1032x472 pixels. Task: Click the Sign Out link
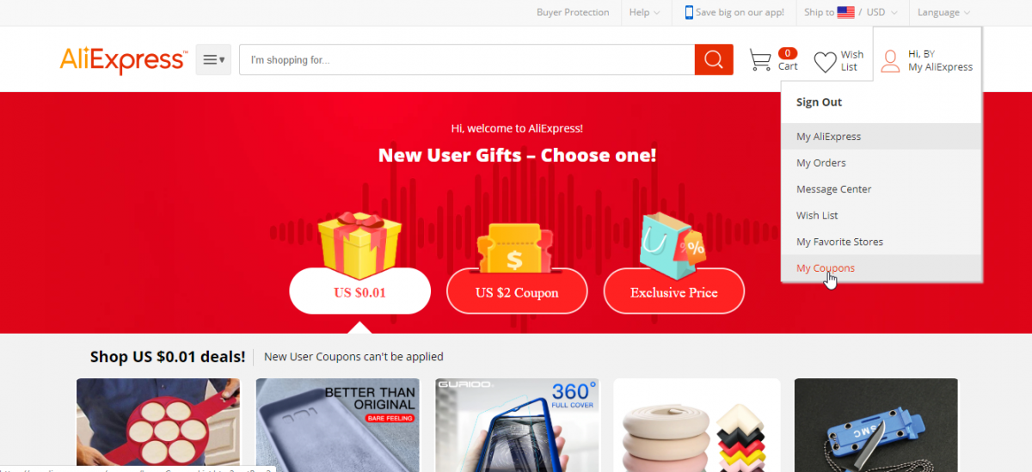point(819,101)
